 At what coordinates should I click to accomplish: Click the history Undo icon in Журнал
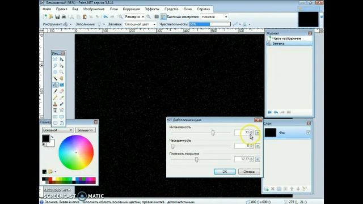point(276,112)
